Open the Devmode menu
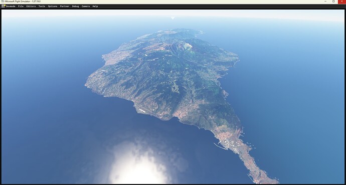This screenshot has height=185, width=346. tap(11, 6)
